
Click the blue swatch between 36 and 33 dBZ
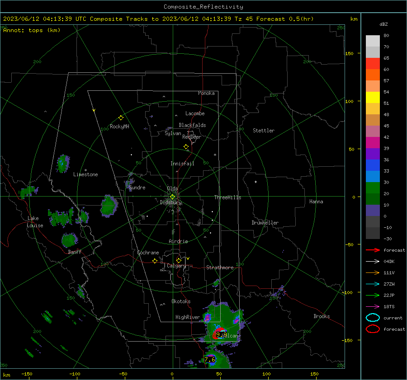[x=373, y=165]
